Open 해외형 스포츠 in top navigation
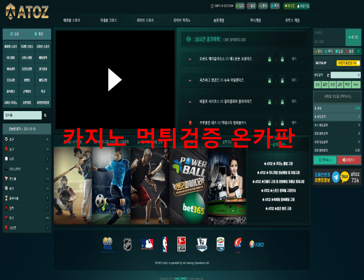The width and height of the screenshot is (364, 280). point(72,20)
